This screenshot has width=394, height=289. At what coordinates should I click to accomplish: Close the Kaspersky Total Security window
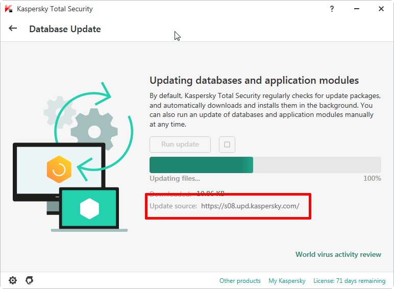[x=381, y=9]
